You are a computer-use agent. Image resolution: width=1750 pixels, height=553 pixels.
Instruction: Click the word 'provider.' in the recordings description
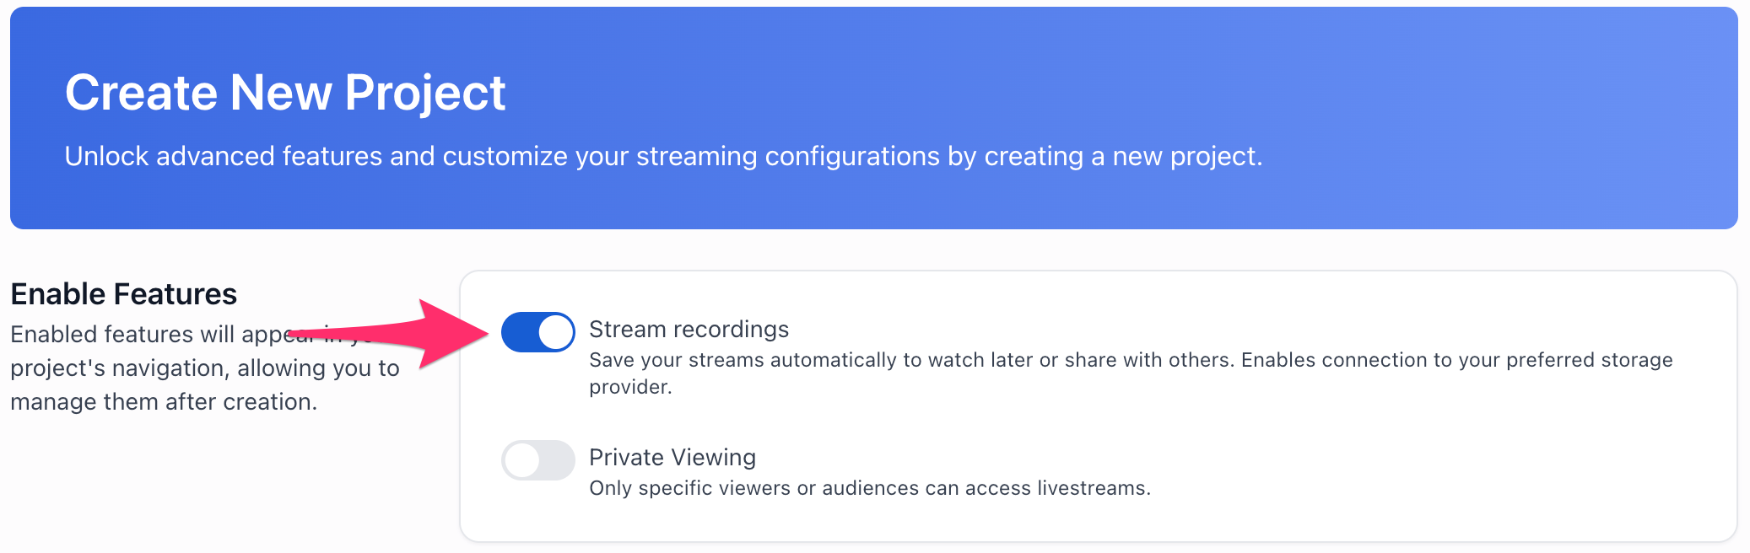tap(630, 388)
